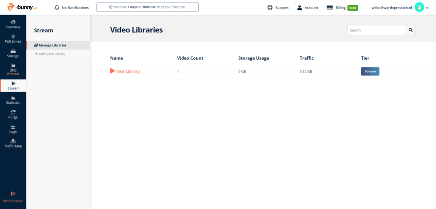The image size is (436, 209).
Task: Open Storage section icon
Action: pos(13,51)
